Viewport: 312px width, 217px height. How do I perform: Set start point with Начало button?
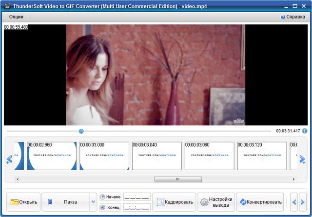(x=110, y=197)
